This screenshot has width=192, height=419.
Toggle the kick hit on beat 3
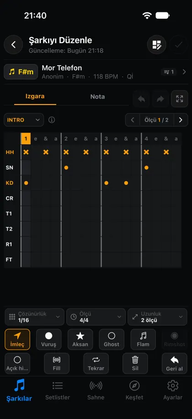(x=106, y=183)
